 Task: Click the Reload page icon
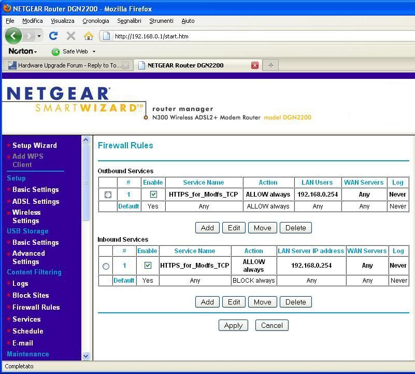click(53, 36)
